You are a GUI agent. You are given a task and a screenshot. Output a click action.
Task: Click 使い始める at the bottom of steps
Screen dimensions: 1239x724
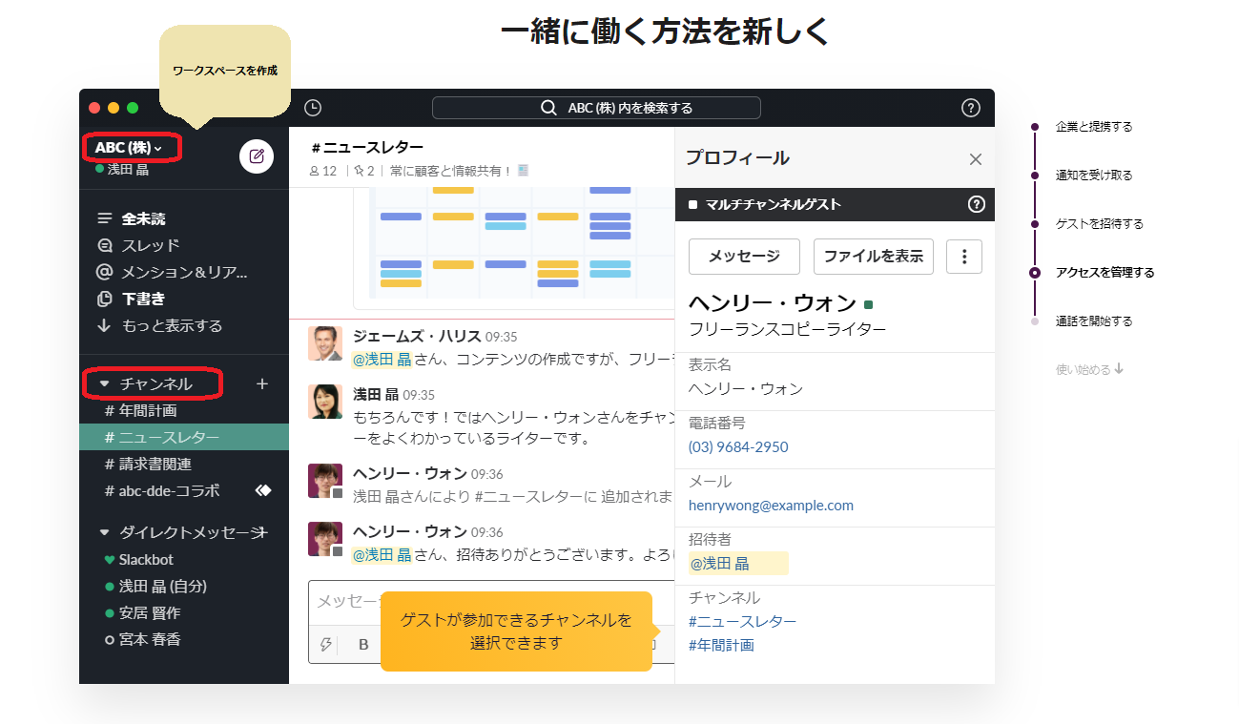tap(1090, 369)
